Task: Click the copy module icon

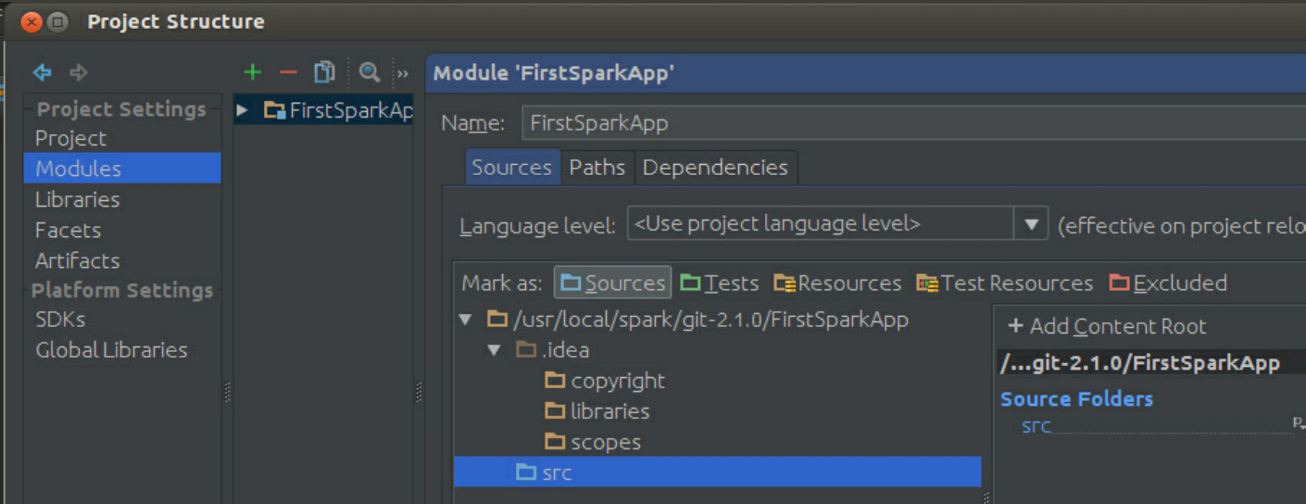Action: [x=324, y=72]
